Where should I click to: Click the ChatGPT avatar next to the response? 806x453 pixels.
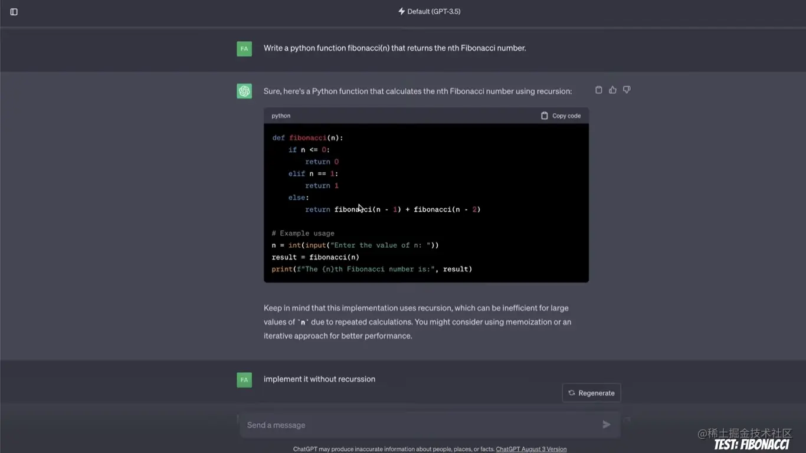pyautogui.click(x=244, y=91)
